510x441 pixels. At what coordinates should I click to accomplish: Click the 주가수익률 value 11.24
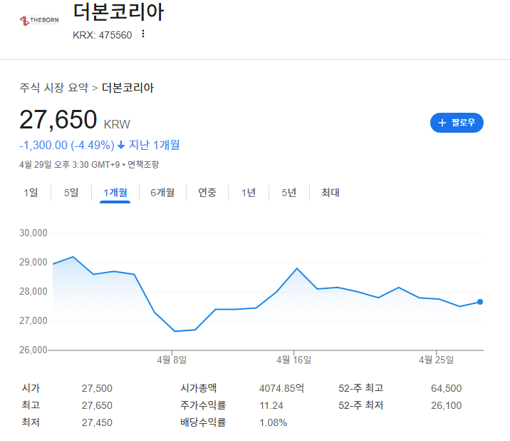tap(271, 405)
